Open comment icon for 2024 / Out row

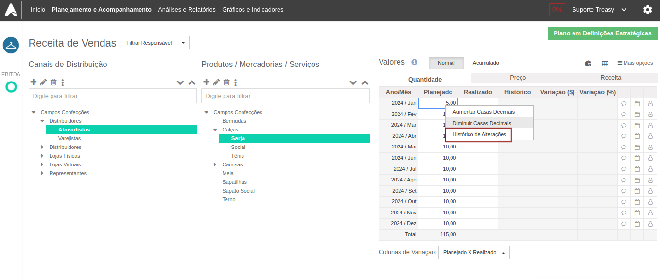coord(624,202)
